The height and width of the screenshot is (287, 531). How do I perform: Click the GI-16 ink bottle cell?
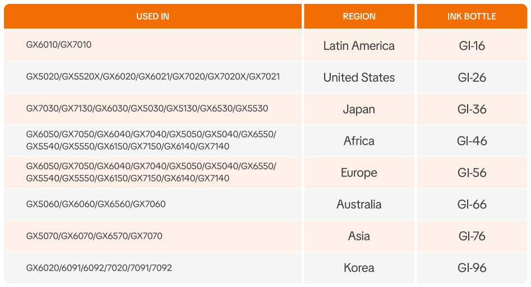[472, 46]
